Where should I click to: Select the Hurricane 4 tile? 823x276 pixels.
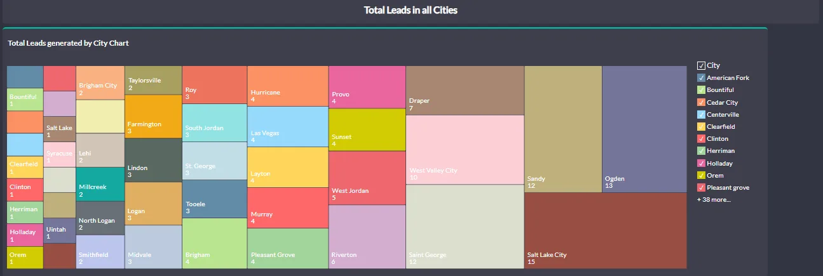pos(287,86)
